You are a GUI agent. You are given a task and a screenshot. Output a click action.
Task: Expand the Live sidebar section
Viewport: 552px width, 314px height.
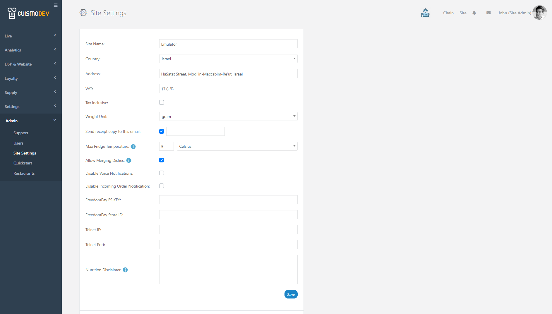tap(31, 36)
